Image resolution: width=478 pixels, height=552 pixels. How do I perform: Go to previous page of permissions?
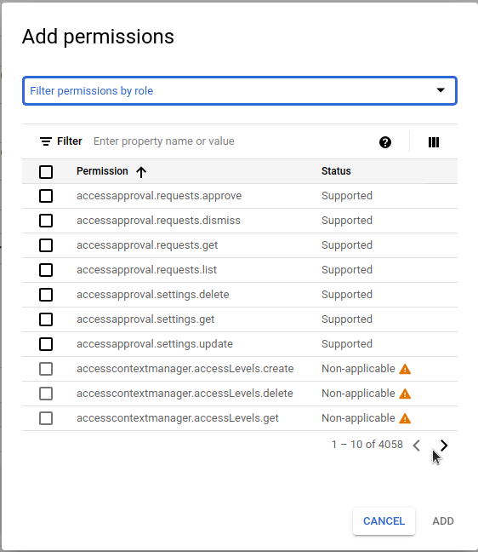tap(417, 446)
